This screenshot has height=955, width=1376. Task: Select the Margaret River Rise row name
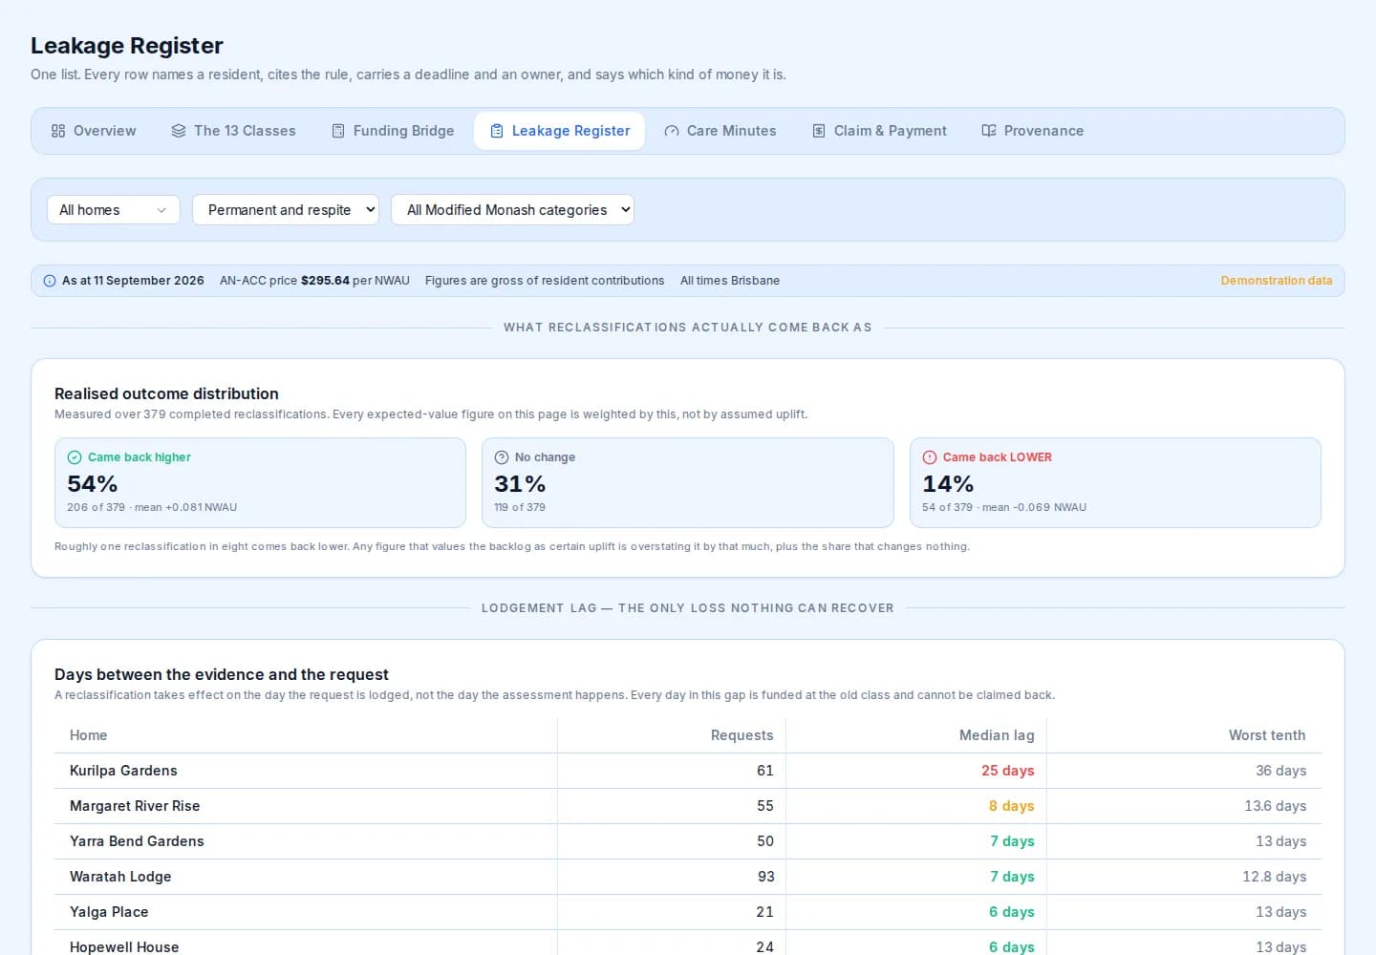(x=135, y=806)
